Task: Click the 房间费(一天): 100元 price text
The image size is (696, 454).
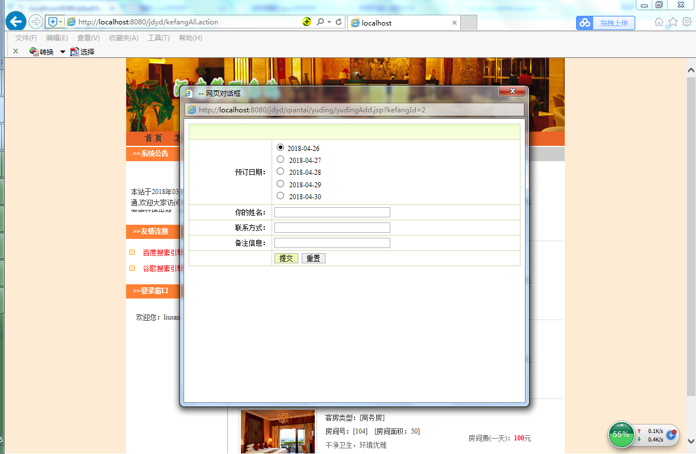Action: (x=499, y=438)
